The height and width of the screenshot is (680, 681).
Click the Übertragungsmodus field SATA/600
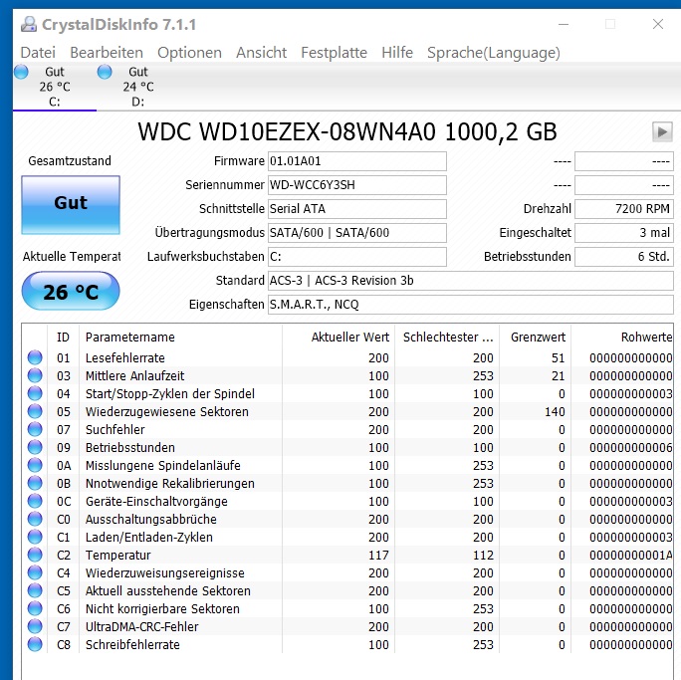tap(357, 233)
